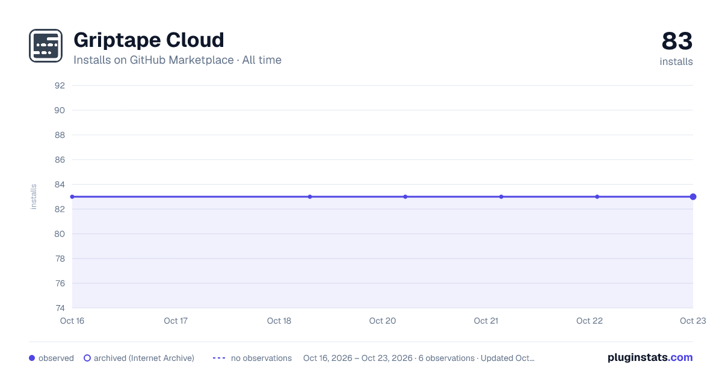This screenshot has height=379, width=722.
Task: Click the y-axis value 82
Action: click(x=60, y=209)
